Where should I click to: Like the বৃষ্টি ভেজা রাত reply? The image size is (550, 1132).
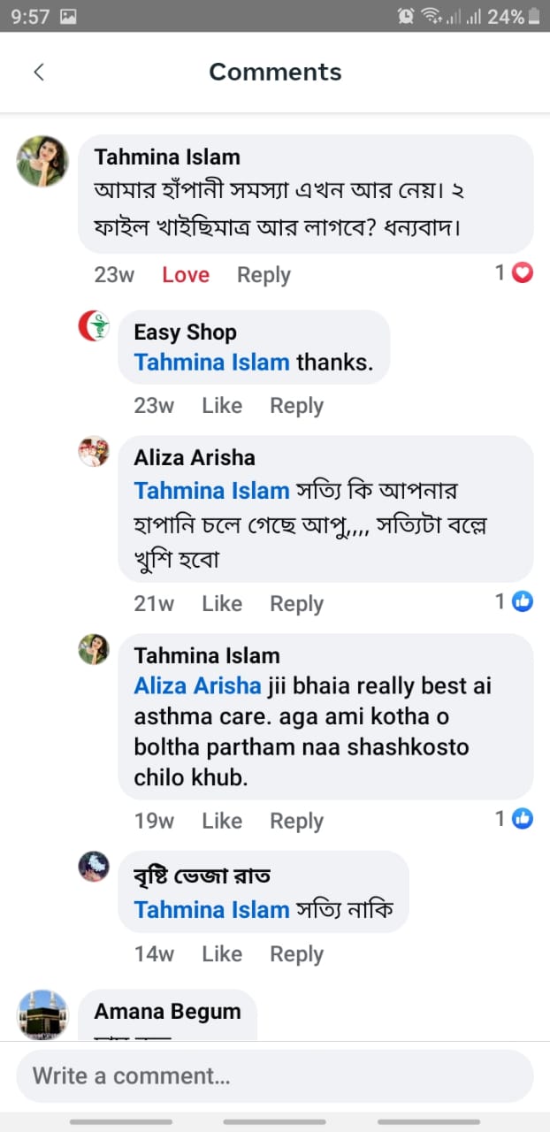222,954
